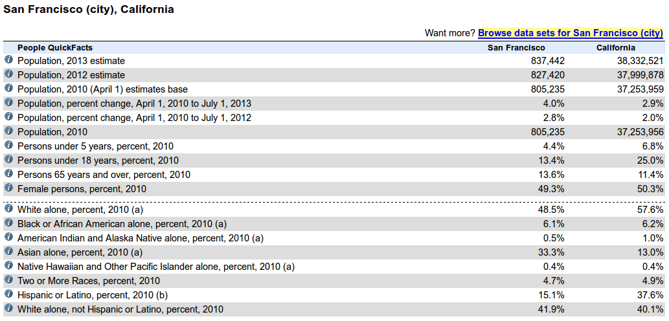Select the San Francisco column header
Image resolution: width=669 pixels, height=321 pixels.
516,48
